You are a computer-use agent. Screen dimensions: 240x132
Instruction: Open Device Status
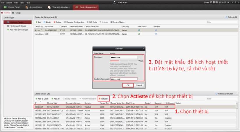tap(118, 22)
